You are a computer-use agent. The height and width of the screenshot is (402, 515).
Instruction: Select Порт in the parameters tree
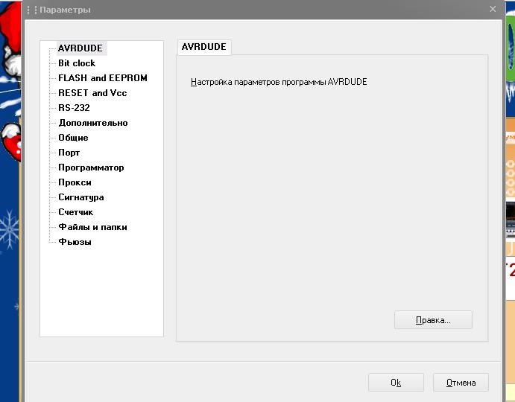tap(69, 153)
